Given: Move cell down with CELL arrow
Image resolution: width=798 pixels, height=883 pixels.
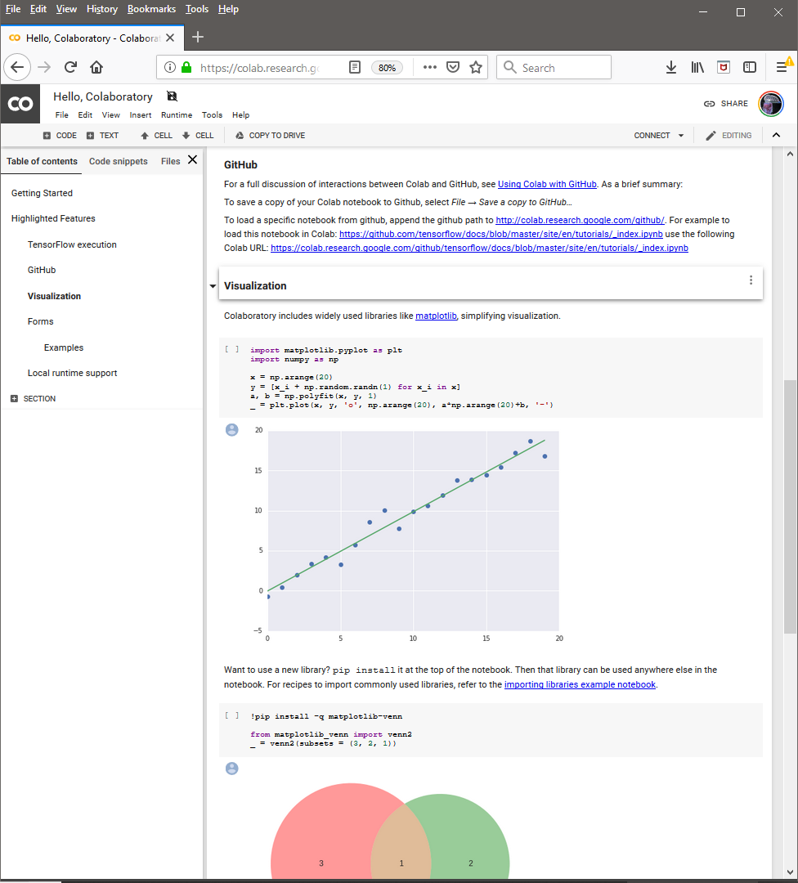Looking at the screenshot, I should click(x=198, y=136).
